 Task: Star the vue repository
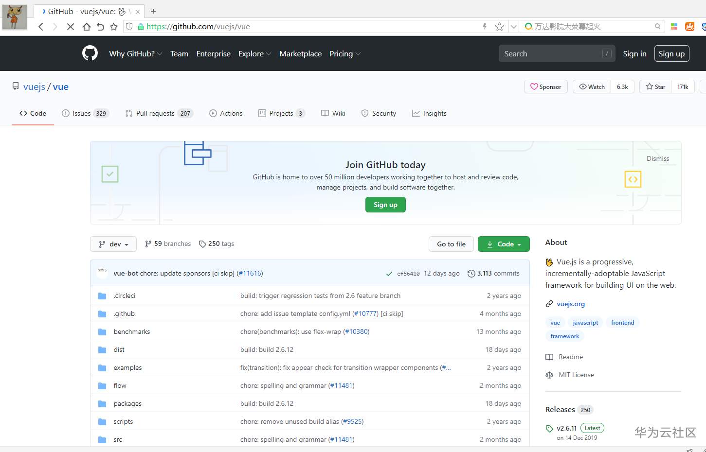(655, 87)
